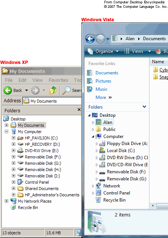This screenshot has height=238, width=168.
Task: Select HP_Administrator's Documents in XP tree
Action: tap(52, 195)
